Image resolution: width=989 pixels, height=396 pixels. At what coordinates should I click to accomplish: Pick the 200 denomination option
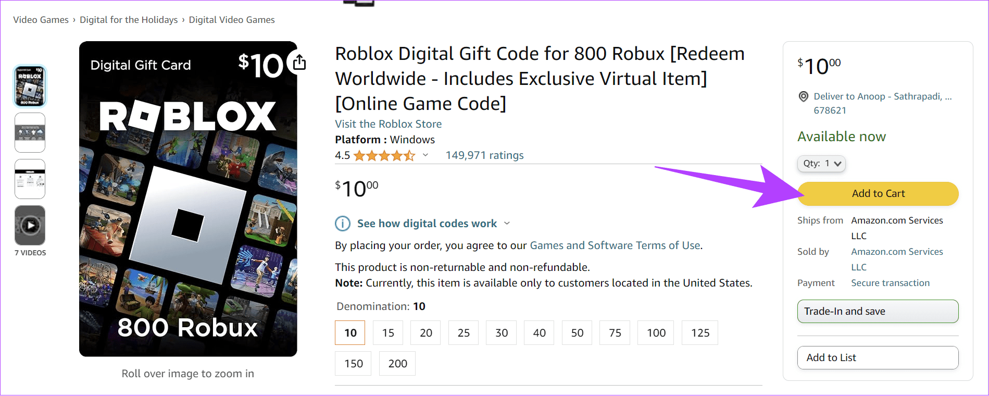[x=397, y=364]
